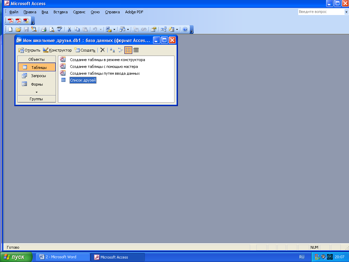Open the Справка menu

112,12
